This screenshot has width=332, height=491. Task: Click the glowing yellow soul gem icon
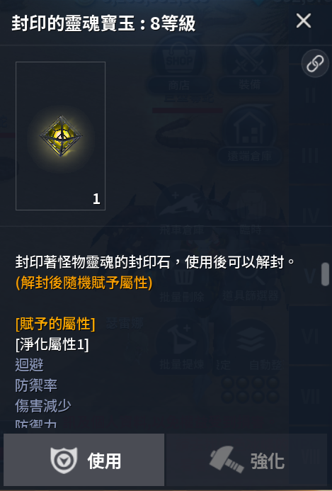(x=61, y=136)
